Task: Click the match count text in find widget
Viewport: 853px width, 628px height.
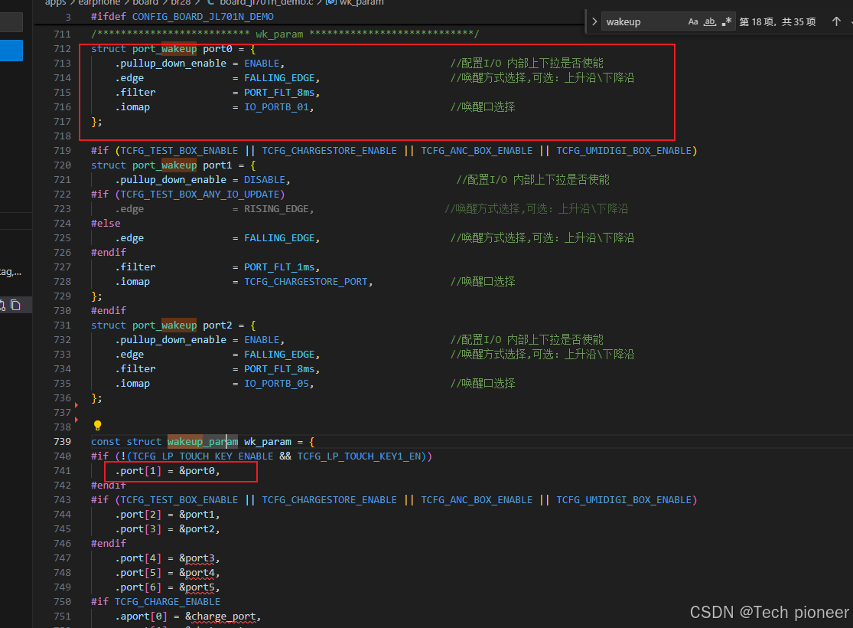Action: pyautogui.click(x=777, y=21)
